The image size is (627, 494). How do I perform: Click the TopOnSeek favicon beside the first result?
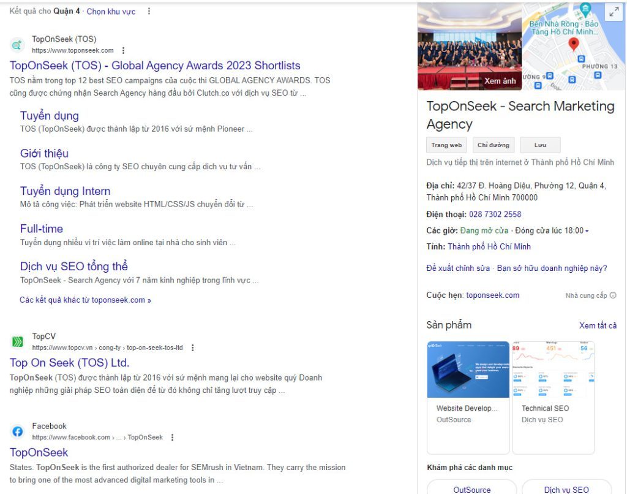point(16,44)
